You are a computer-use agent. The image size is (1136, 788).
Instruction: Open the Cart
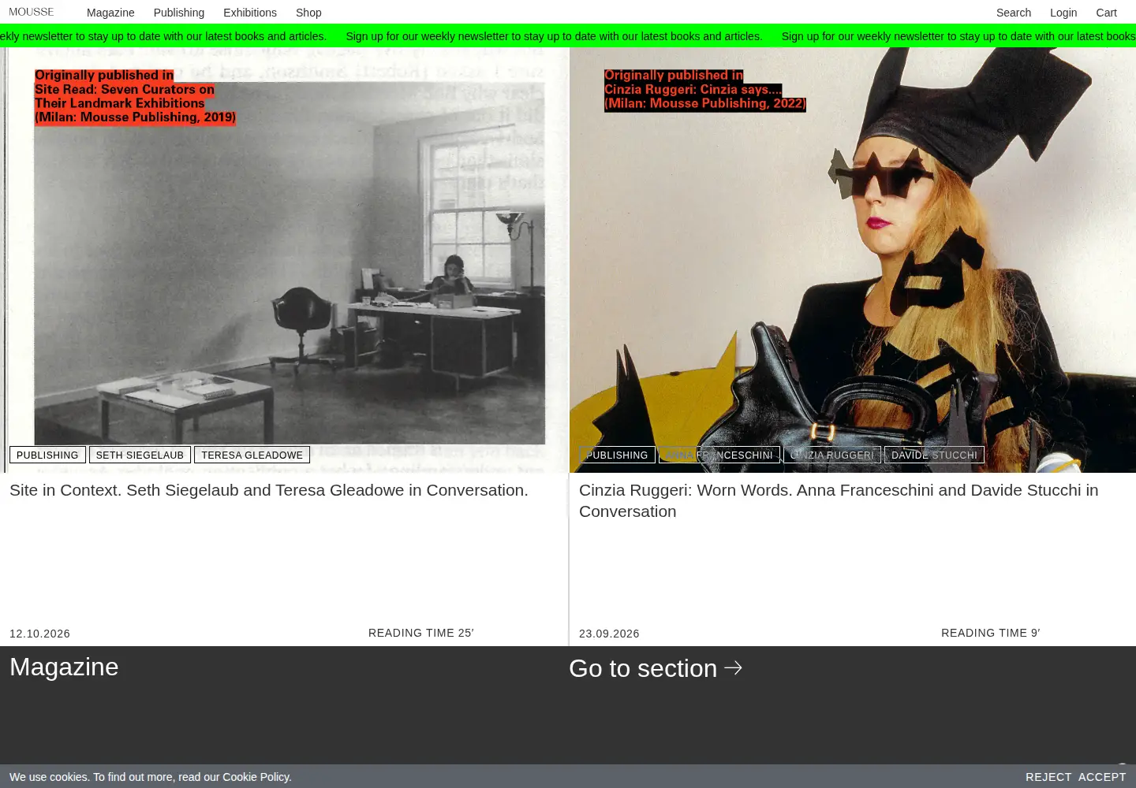point(1106,13)
